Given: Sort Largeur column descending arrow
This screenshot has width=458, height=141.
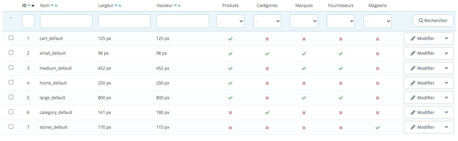Looking at the screenshot, I should 116,6.
